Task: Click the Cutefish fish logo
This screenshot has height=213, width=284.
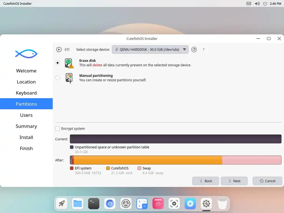Action: [26, 54]
